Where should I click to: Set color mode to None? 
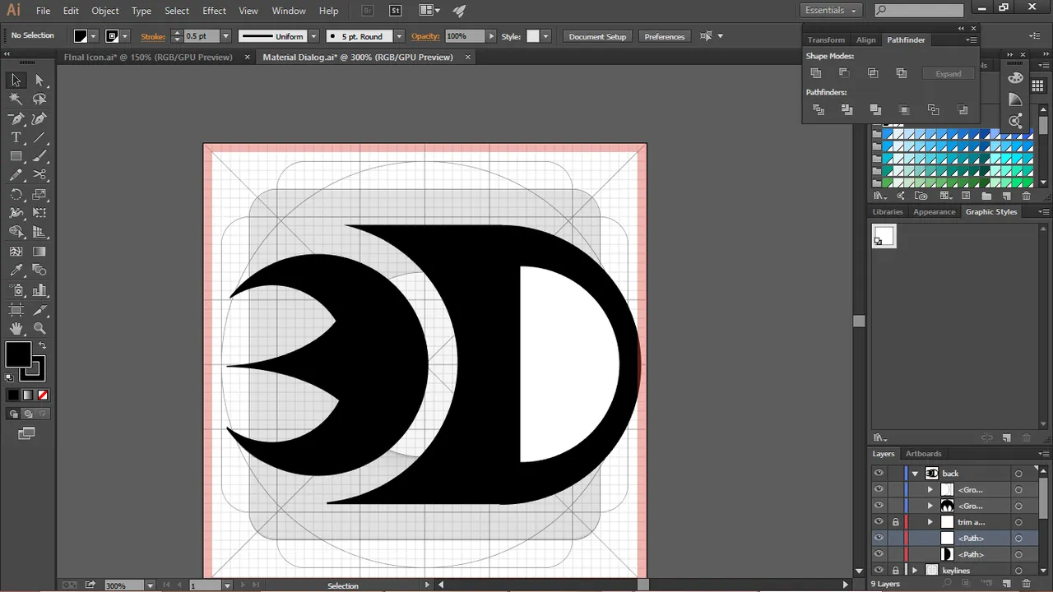[43, 395]
